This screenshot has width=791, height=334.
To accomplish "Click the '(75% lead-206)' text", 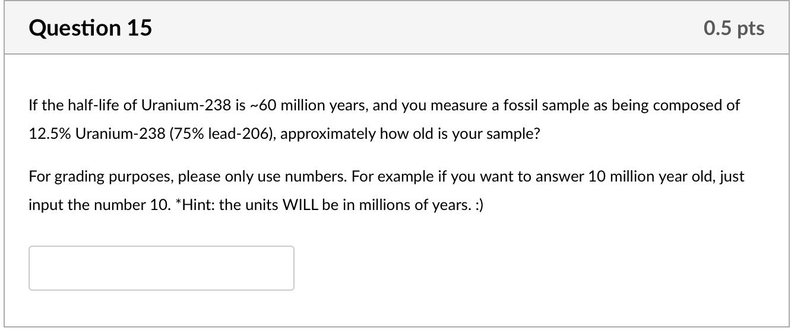I will point(223,134).
